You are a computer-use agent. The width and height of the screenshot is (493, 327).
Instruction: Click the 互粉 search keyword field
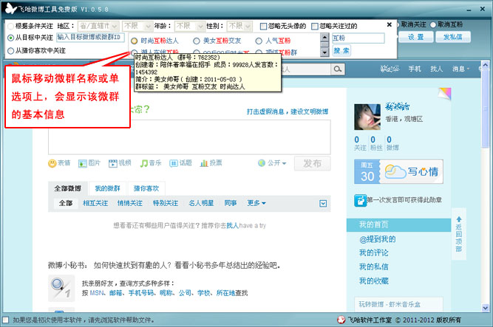click(358, 38)
